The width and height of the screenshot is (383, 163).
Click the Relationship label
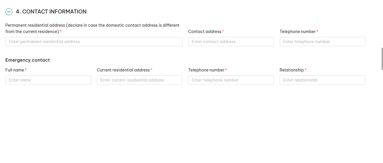click(x=292, y=70)
